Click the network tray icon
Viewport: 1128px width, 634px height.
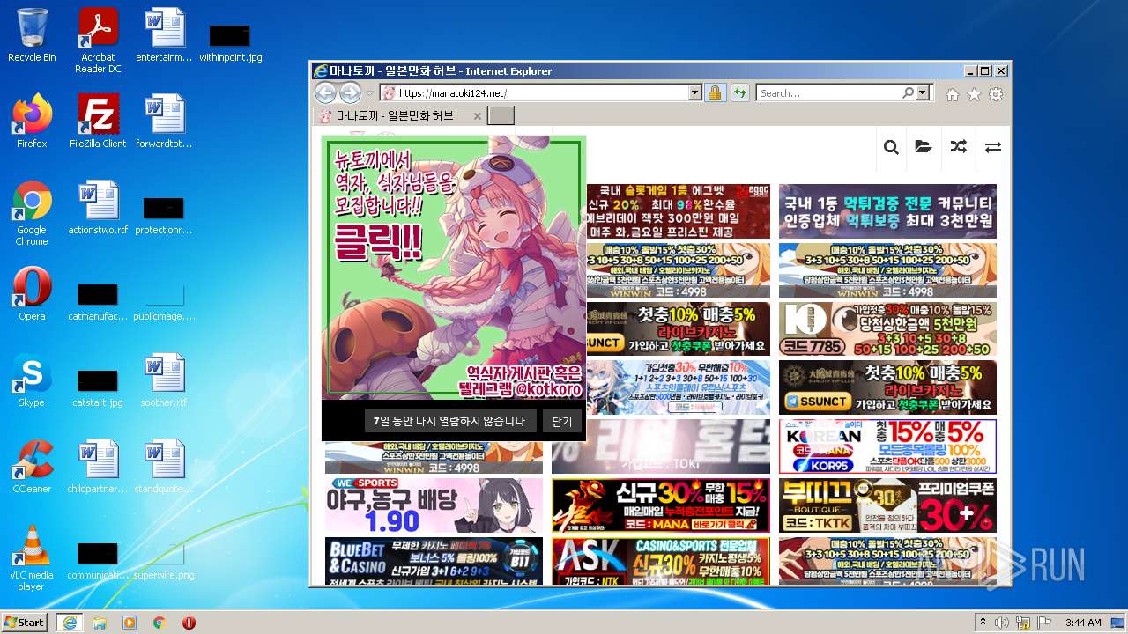(1023, 623)
